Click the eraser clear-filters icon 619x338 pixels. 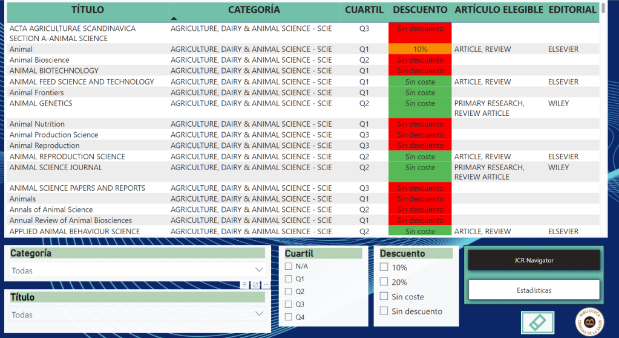537,322
